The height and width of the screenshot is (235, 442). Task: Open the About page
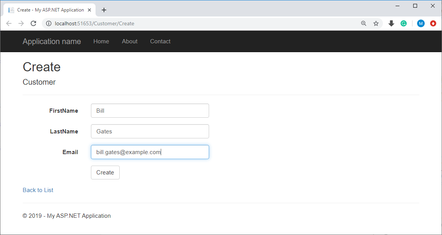point(129,41)
